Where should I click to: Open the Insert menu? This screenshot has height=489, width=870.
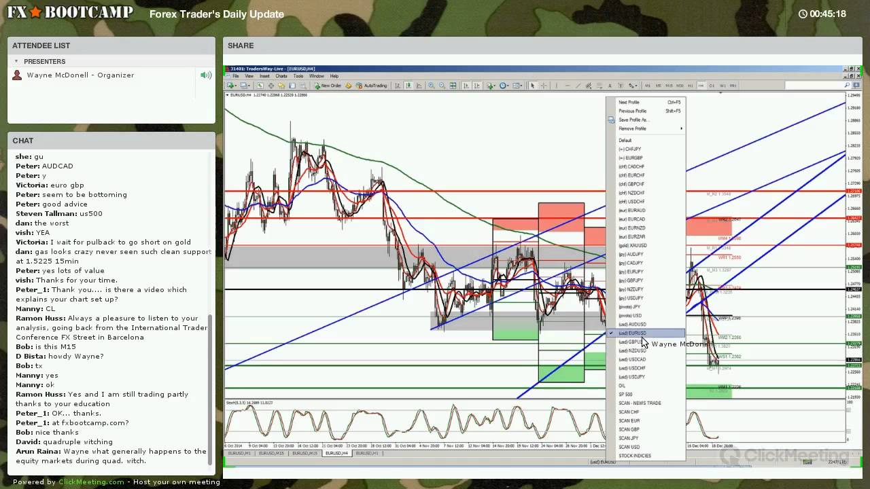(264, 76)
